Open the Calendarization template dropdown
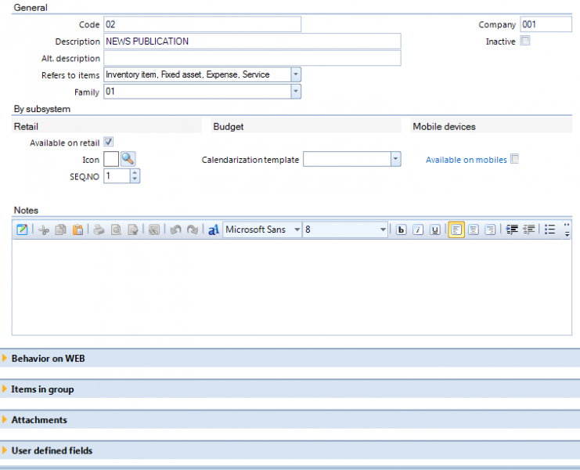The image size is (580, 470). point(395,159)
